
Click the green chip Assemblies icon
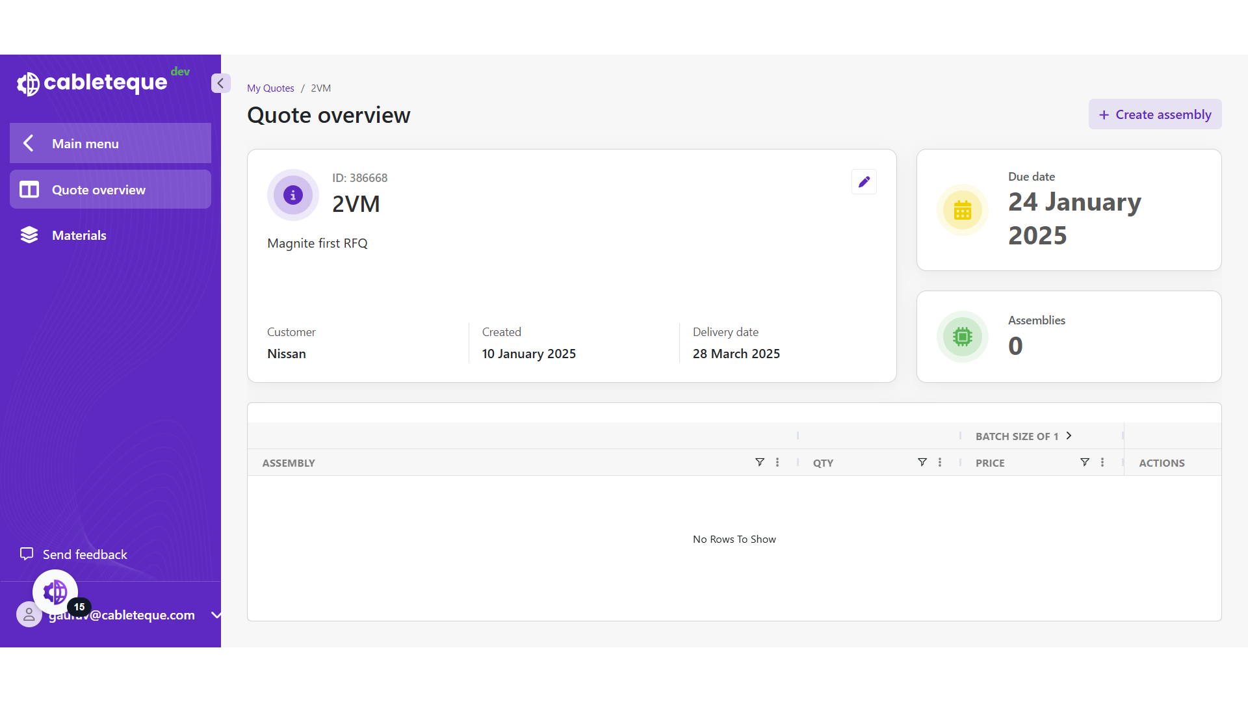pyautogui.click(x=962, y=337)
